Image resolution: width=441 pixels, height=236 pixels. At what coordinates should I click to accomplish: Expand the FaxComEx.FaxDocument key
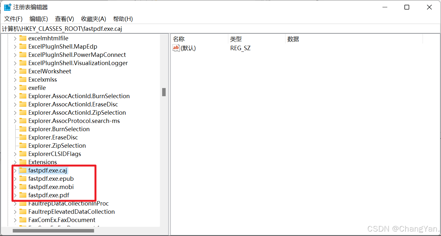click(15, 220)
